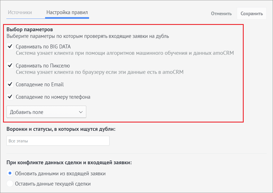Toggle the Сравнивать по Пикселю checkbox

pyautogui.click(x=10, y=65)
